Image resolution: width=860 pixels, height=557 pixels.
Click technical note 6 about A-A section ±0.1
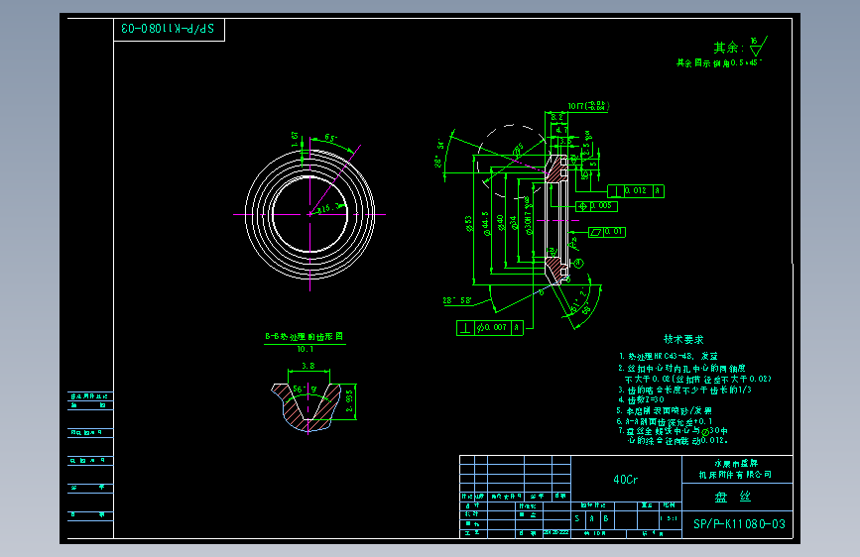(x=665, y=421)
